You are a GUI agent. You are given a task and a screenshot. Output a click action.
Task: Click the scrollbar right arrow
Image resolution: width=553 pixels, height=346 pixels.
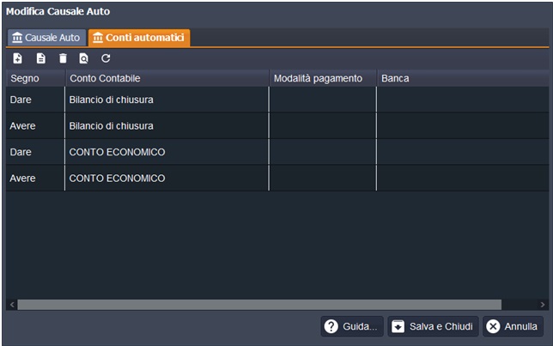(x=543, y=304)
